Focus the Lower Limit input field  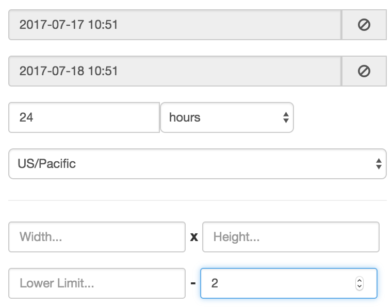pos(97,283)
